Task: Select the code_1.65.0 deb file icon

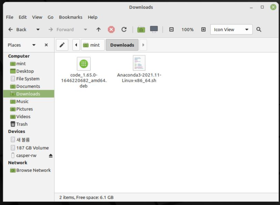Action: (x=84, y=64)
